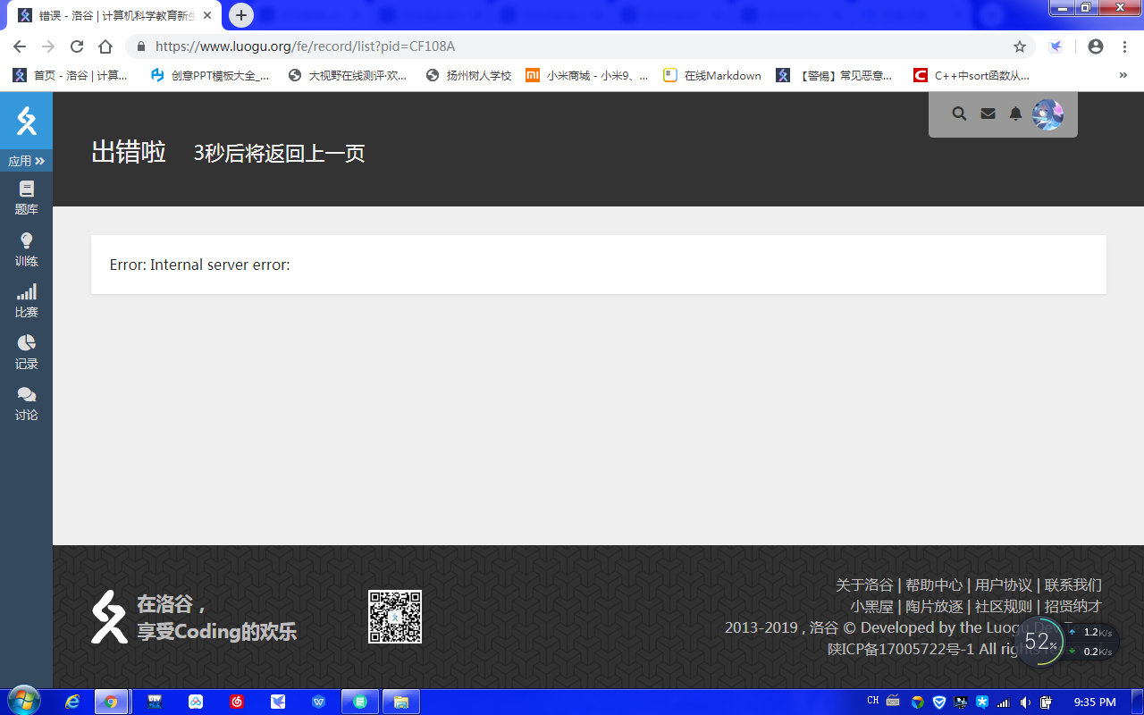The image size is (1144, 715).
Task: Show more bookmarks with the chevron
Action: point(1123,76)
